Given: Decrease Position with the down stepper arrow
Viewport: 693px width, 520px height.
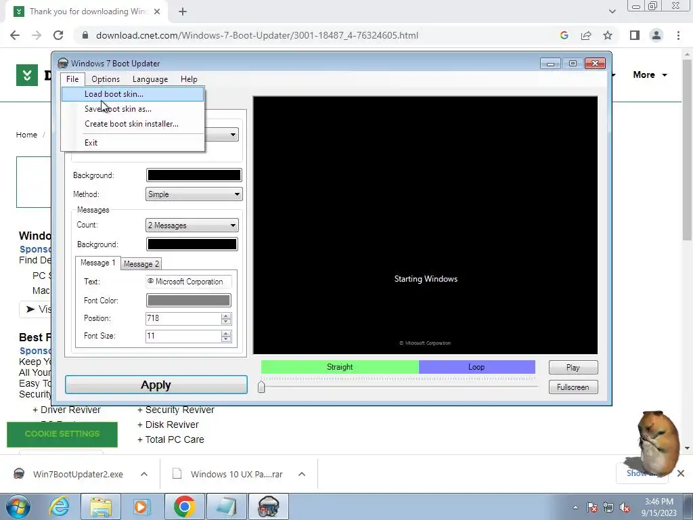Looking at the screenshot, I should [x=226, y=322].
